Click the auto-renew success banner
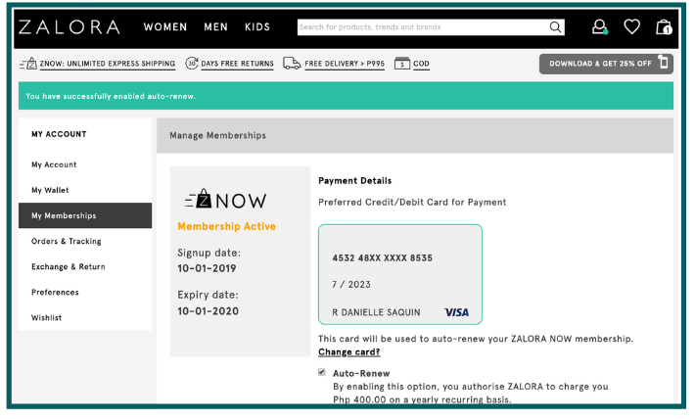The height and width of the screenshot is (419, 695). 346,96
